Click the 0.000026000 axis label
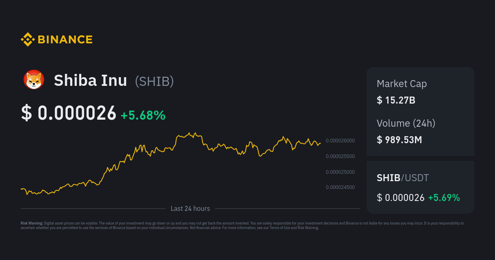The image size is (495, 260). [340, 141]
